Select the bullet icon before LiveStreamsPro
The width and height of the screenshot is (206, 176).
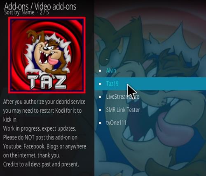100,97
